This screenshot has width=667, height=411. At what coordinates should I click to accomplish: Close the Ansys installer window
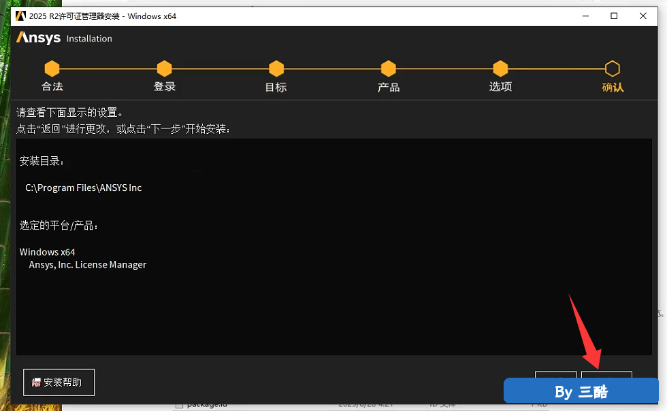[x=642, y=16]
